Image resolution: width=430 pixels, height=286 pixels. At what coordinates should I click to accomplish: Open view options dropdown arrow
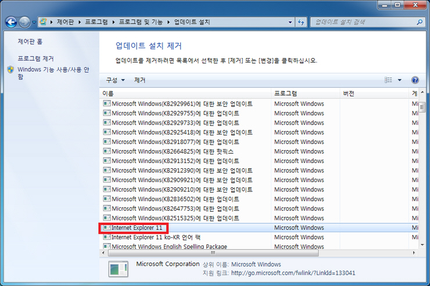[x=400, y=80]
